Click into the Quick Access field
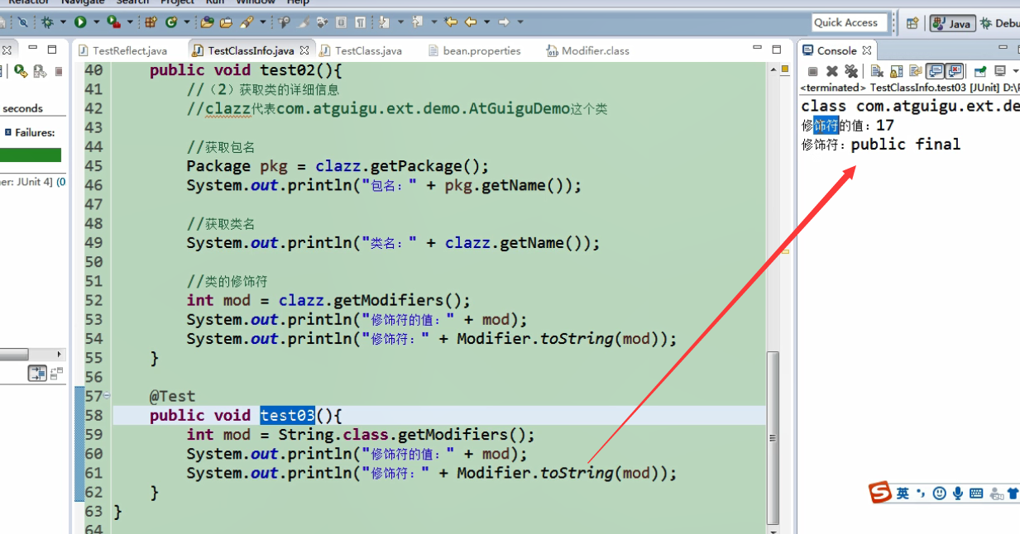Viewport: 1020px width, 534px height. [850, 22]
